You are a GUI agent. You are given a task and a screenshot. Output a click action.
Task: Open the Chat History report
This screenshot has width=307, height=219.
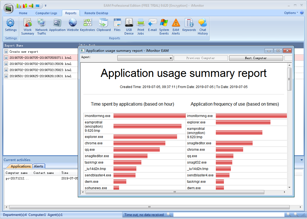tap(203, 27)
